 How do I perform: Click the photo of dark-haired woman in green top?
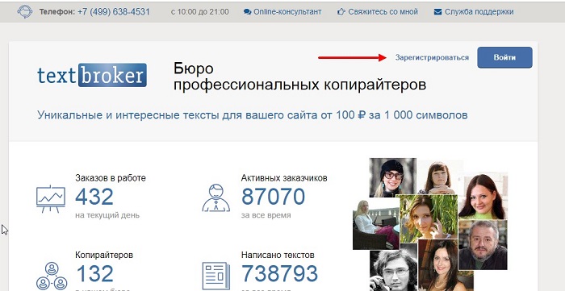[x=483, y=196]
